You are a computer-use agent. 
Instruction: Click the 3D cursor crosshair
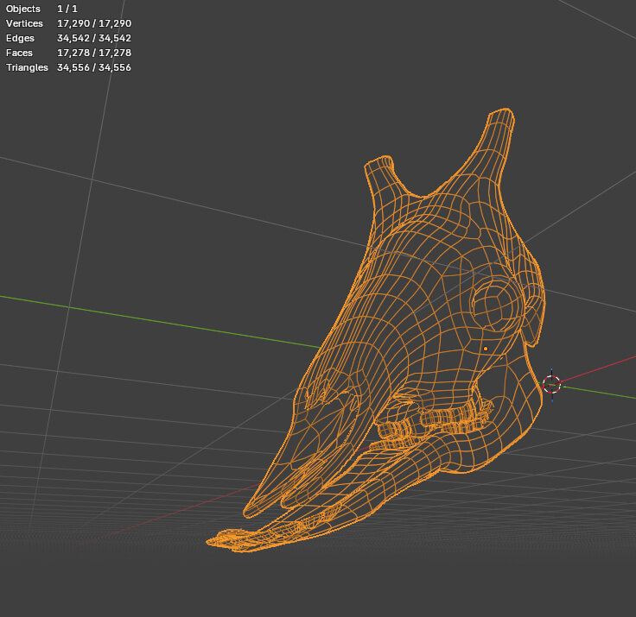tap(551, 384)
